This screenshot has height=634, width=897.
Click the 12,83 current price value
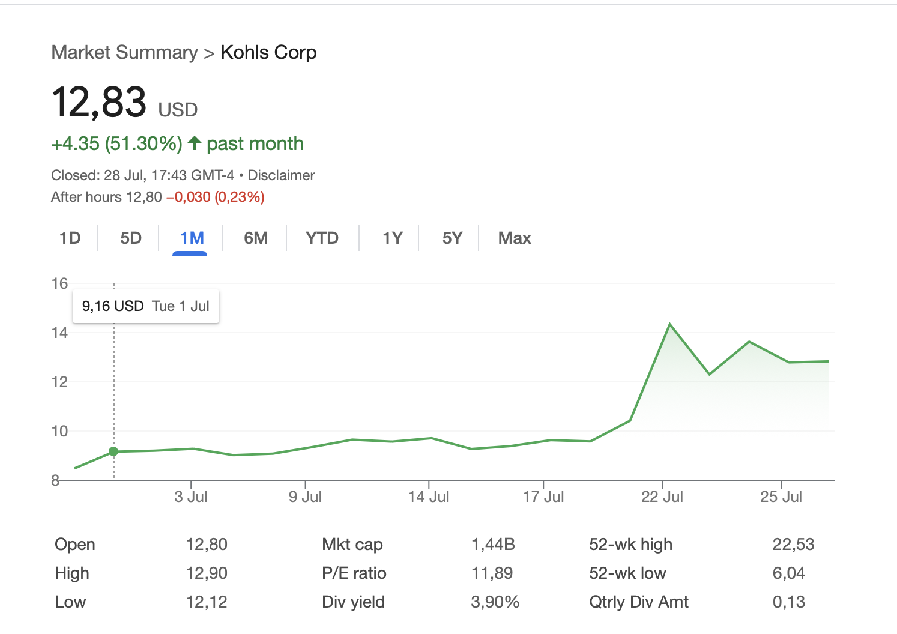[99, 102]
